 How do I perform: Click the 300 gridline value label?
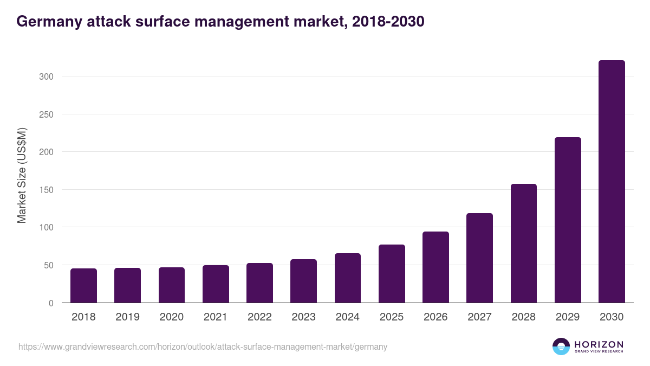48,77
